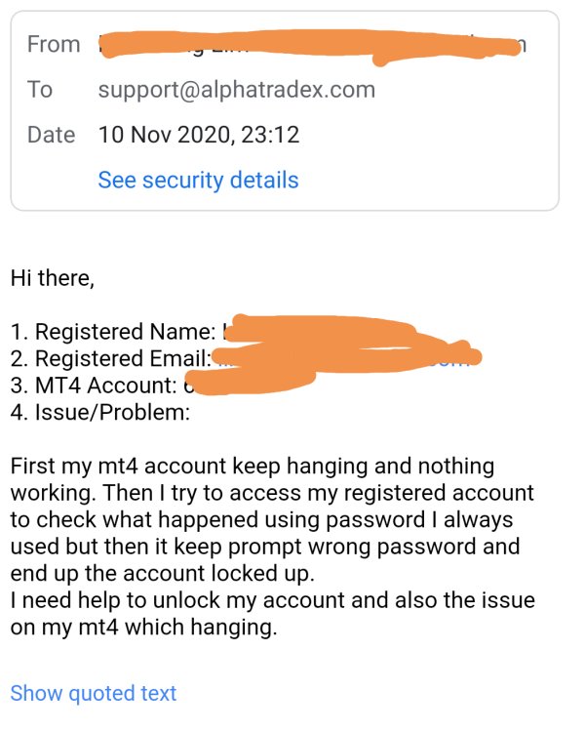Screen dimensions: 585x732
Task: Click the line starting to check what happened
Action: (261, 520)
